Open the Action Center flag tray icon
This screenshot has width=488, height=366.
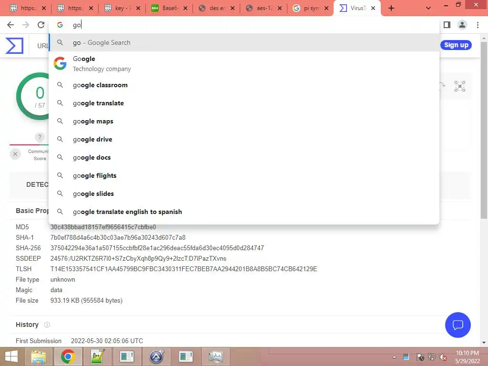click(x=420, y=357)
